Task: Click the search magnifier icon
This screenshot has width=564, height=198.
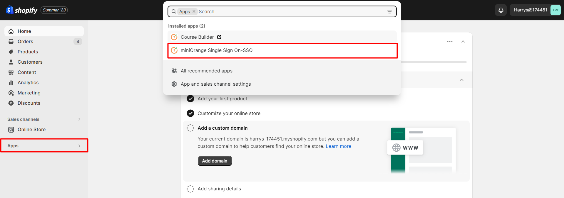Action: tap(174, 11)
